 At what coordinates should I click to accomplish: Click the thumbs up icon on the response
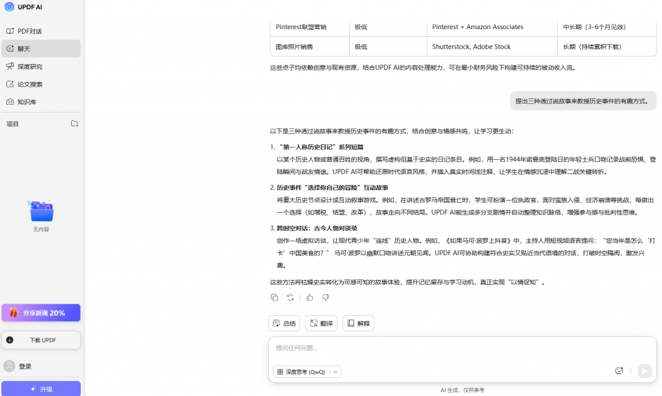[x=310, y=298]
